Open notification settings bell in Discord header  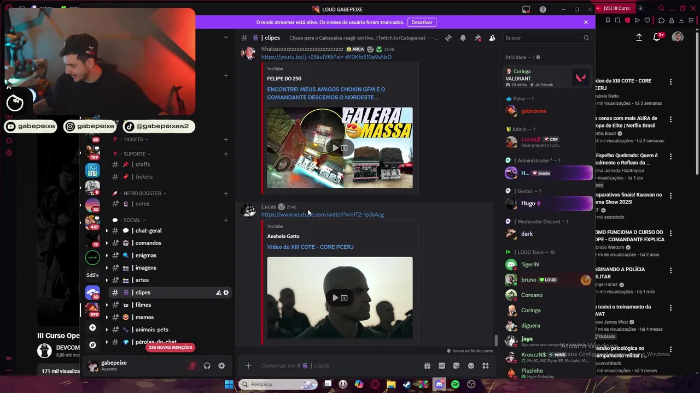[x=463, y=38]
